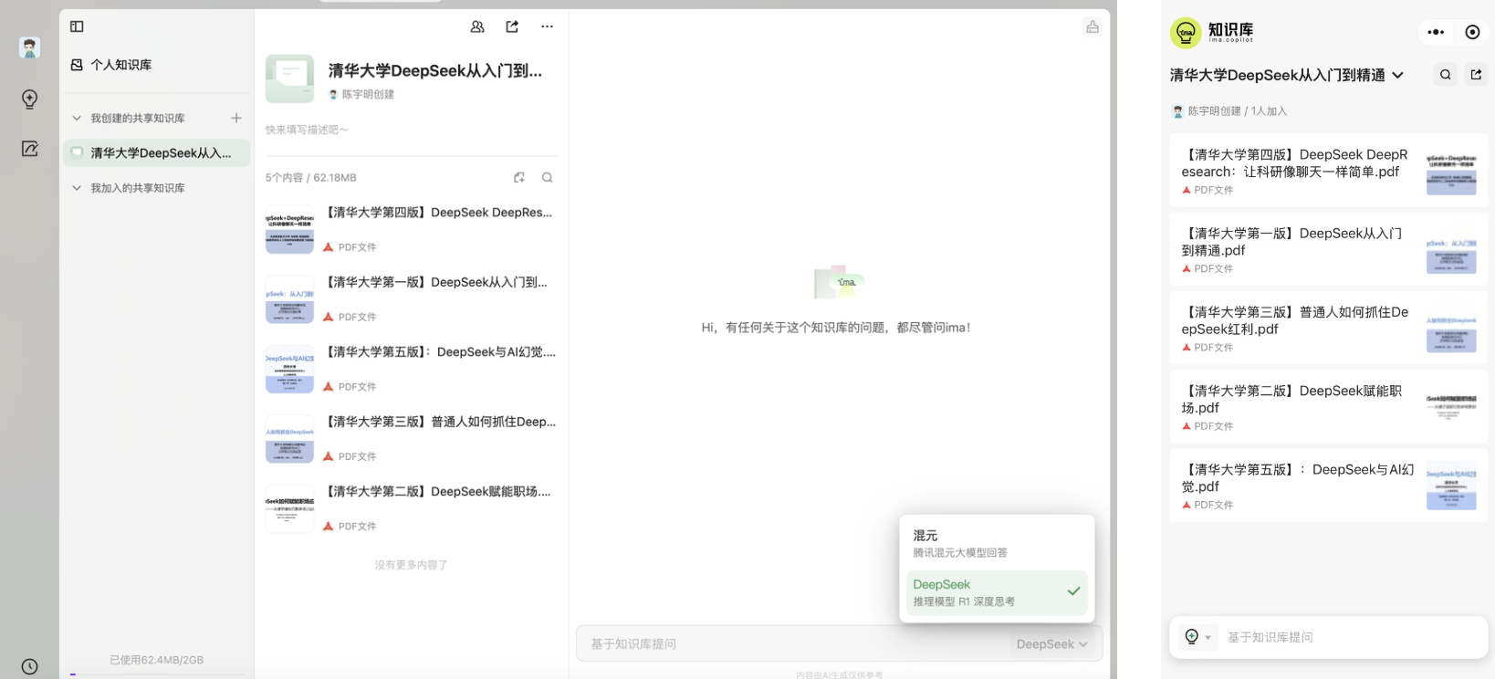Open 第三版 普通人如何抓住DeepSeek红利.pdf card
Viewport: 1495px width, 679px height.
pyautogui.click(x=1329, y=328)
